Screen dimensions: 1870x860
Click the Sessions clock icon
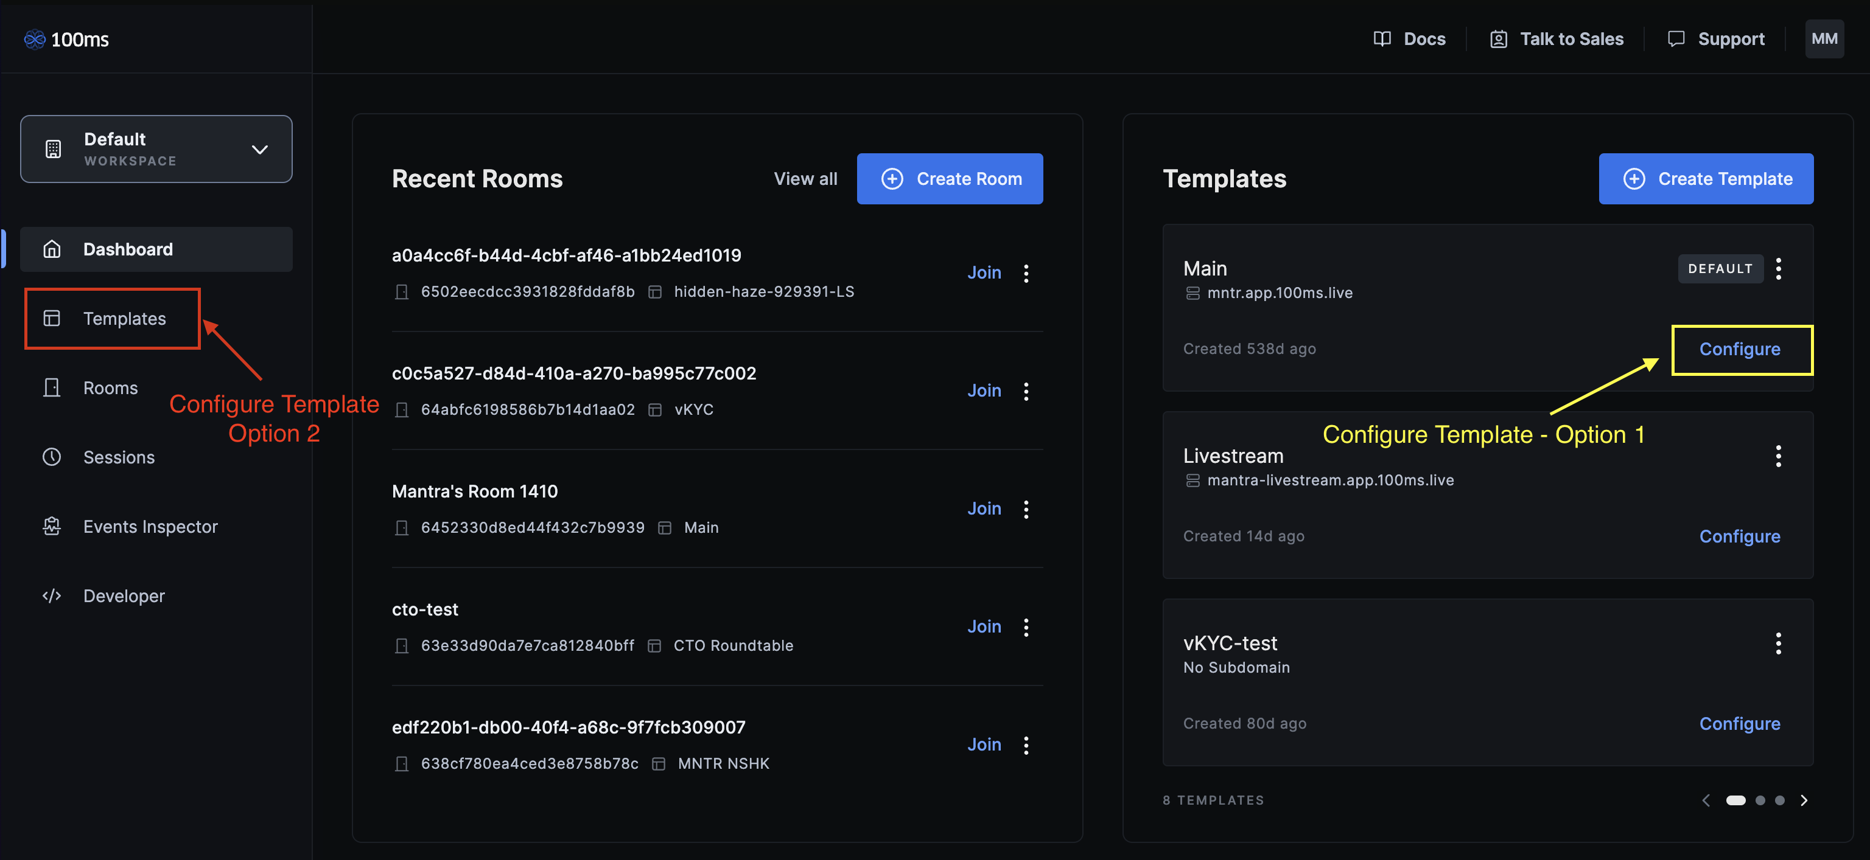click(52, 457)
